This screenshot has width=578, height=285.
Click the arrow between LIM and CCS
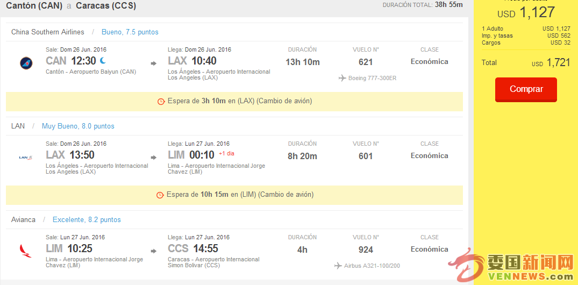154,251
